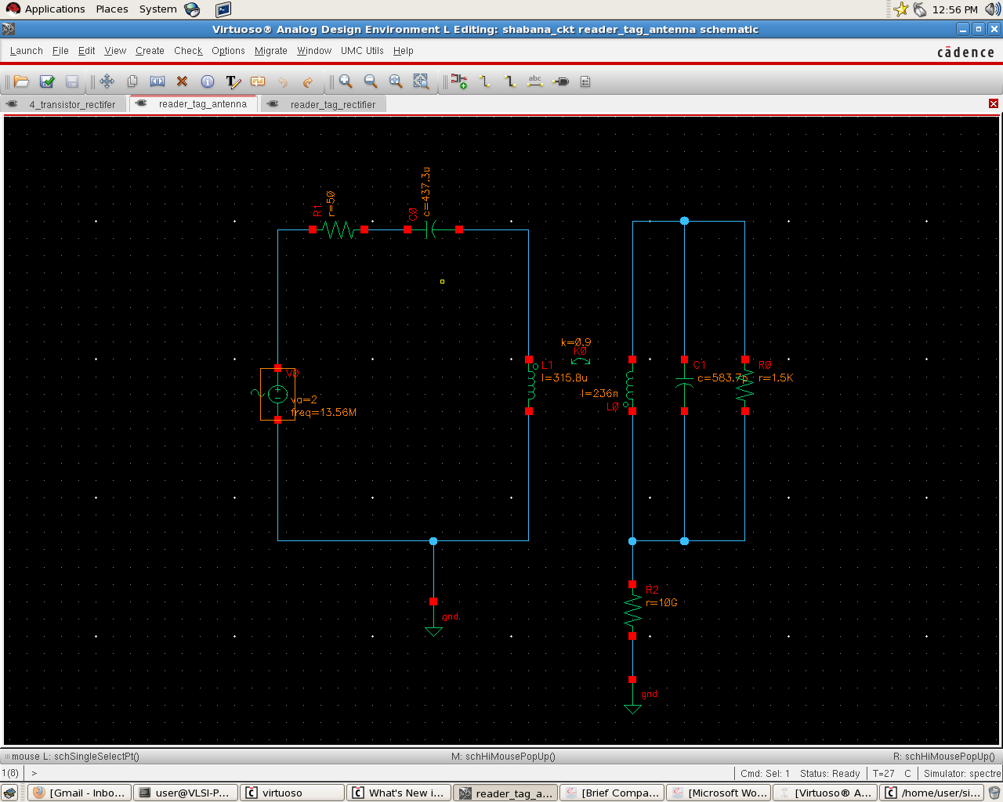Select the Move tool icon
This screenshot has width=1003, height=802.
[107, 81]
